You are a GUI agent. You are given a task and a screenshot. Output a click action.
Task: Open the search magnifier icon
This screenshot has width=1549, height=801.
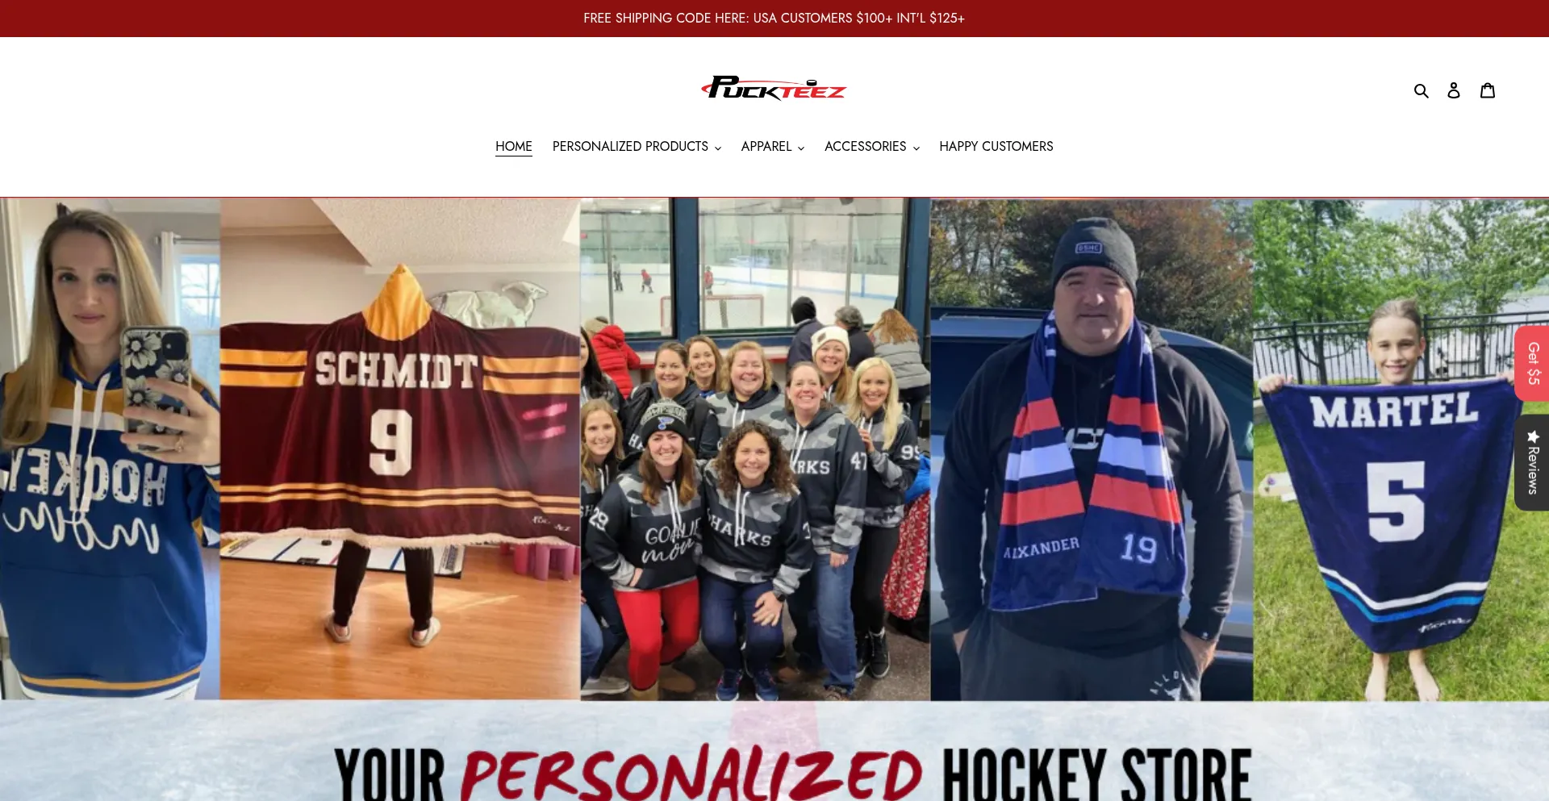tap(1421, 90)
